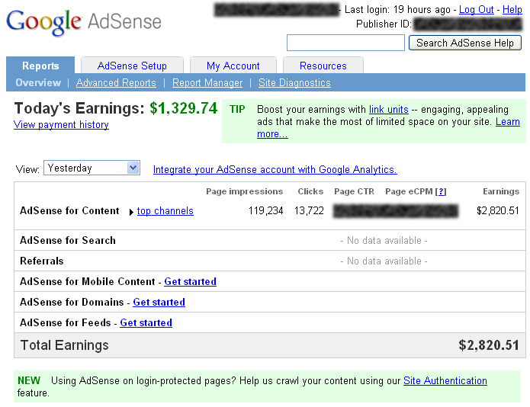Open the Resources tab
The image size is (530, 407).
pyautogui.click(x=323, y=66)
